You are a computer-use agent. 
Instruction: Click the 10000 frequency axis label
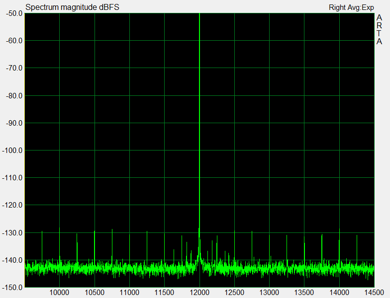(x=59, y=293)
